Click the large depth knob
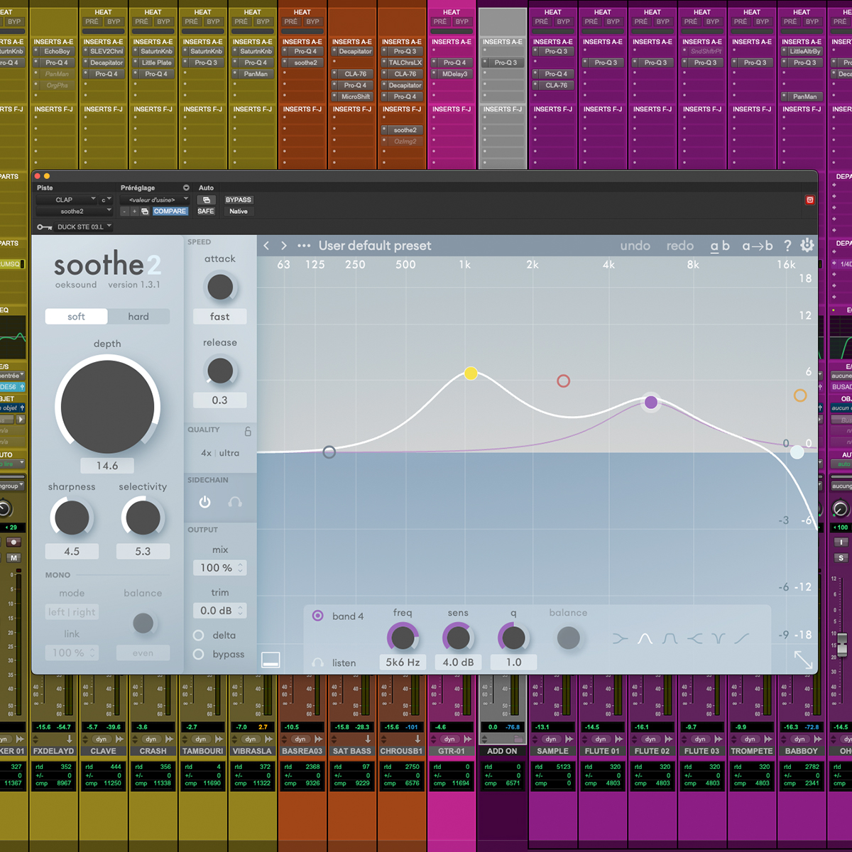The image size is (852, 852). 107,407
